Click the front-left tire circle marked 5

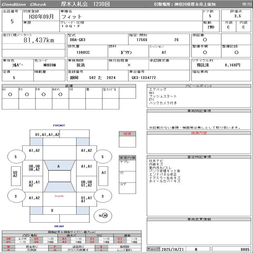coord(15,157)
